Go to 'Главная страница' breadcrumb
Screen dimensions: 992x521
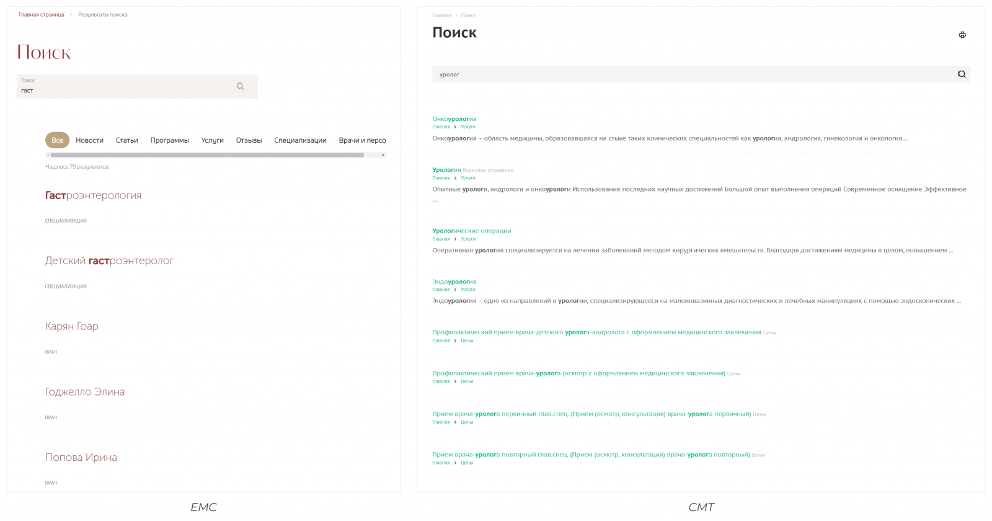[41, 15]
